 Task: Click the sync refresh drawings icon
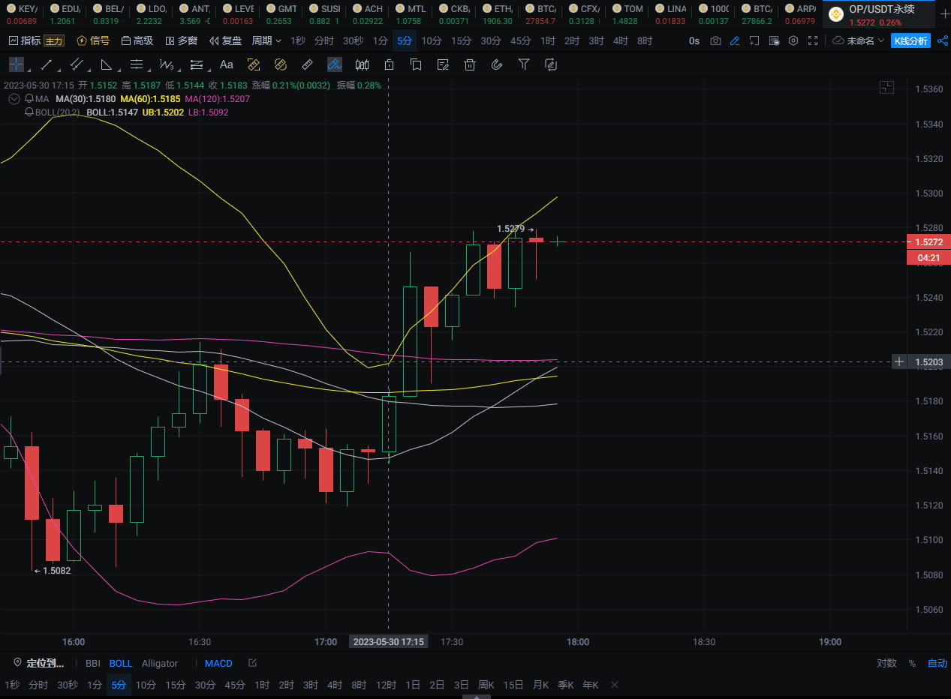(550, 64)
